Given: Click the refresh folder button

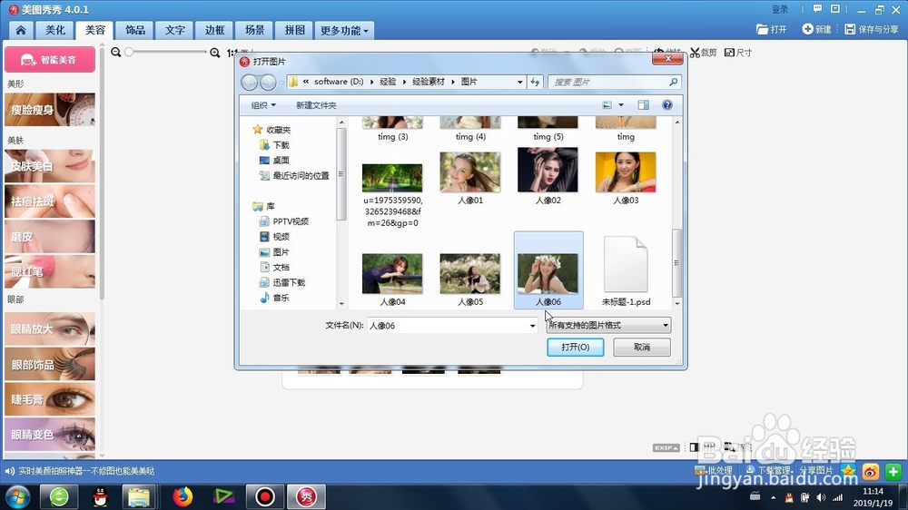Looking at the screenshot, I should [535, 83].
